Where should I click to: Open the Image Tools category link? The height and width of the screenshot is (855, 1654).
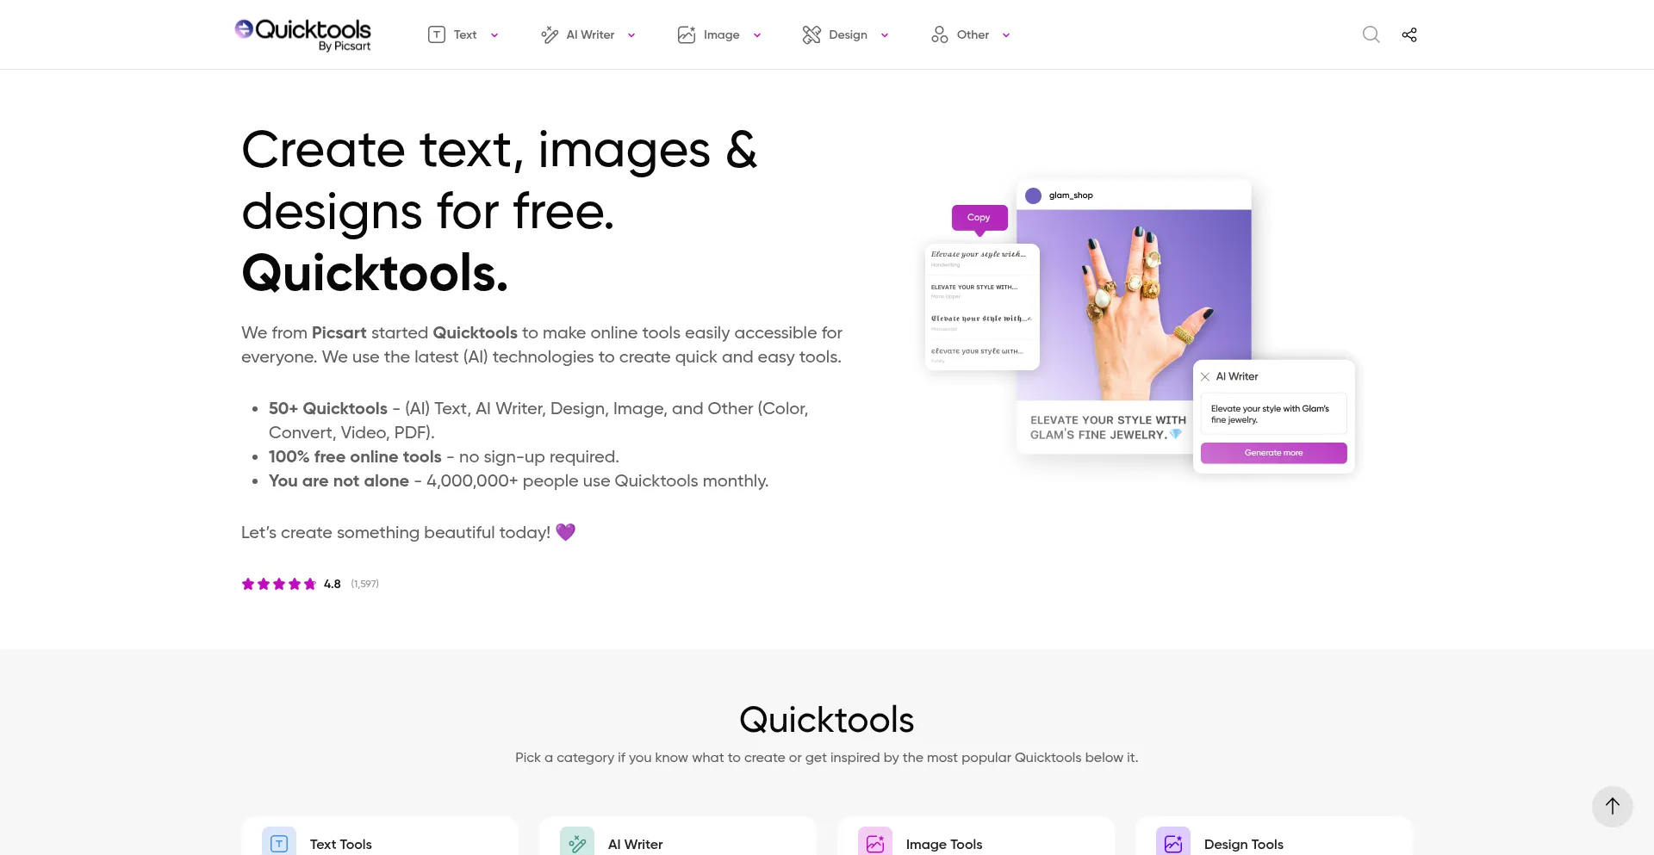point(944,844)
